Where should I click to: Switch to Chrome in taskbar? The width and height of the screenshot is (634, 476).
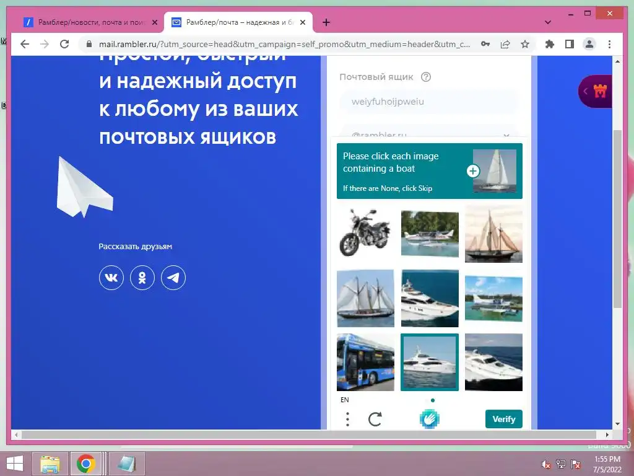point(85,464)
